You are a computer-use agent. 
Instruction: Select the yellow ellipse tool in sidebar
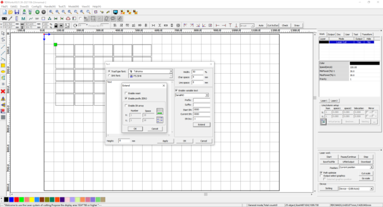click(3, 72)
